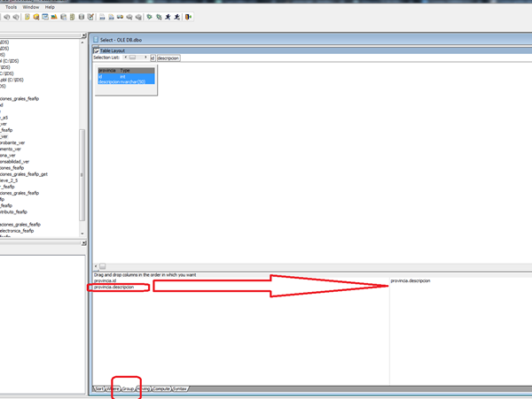Select the id int column in provincia table
Image resolution: width=532 pixels, height=399 pixels.
(x=126, y=77)
